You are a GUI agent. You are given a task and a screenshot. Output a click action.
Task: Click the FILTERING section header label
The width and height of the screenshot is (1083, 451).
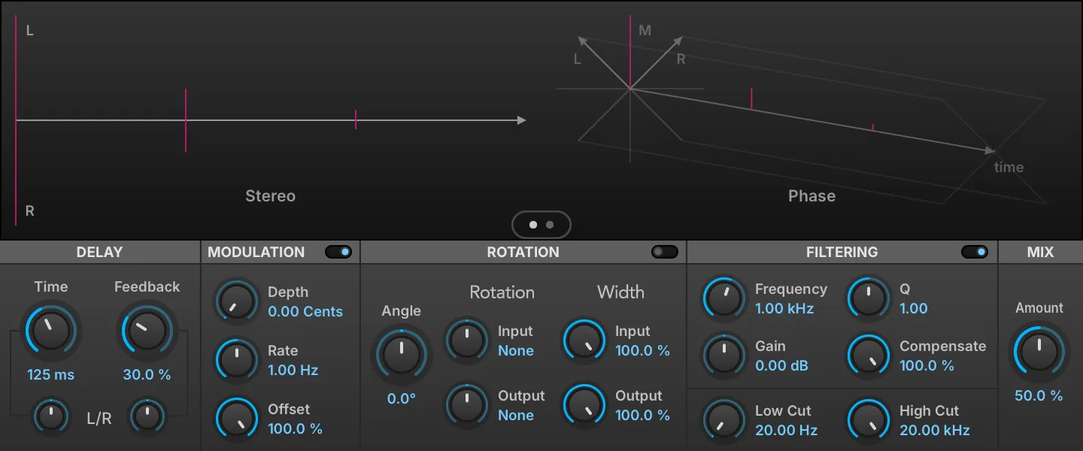(x=842, y=252)
